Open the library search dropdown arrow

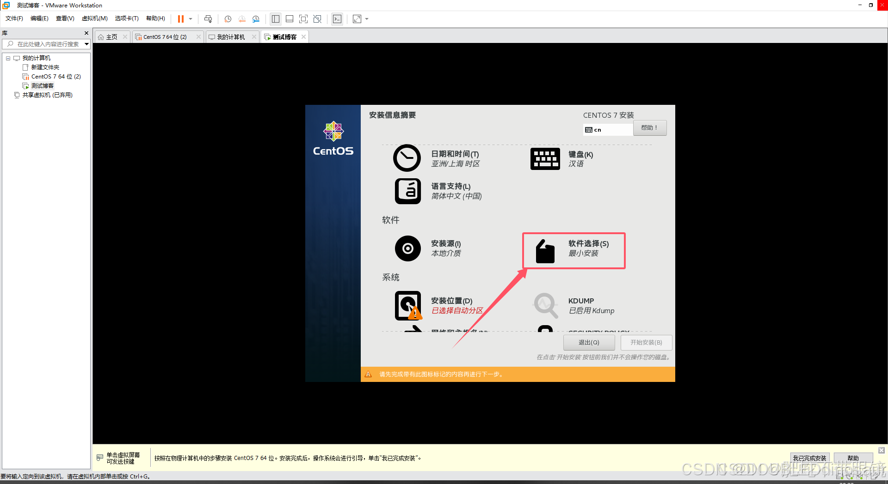click(86, 44)
